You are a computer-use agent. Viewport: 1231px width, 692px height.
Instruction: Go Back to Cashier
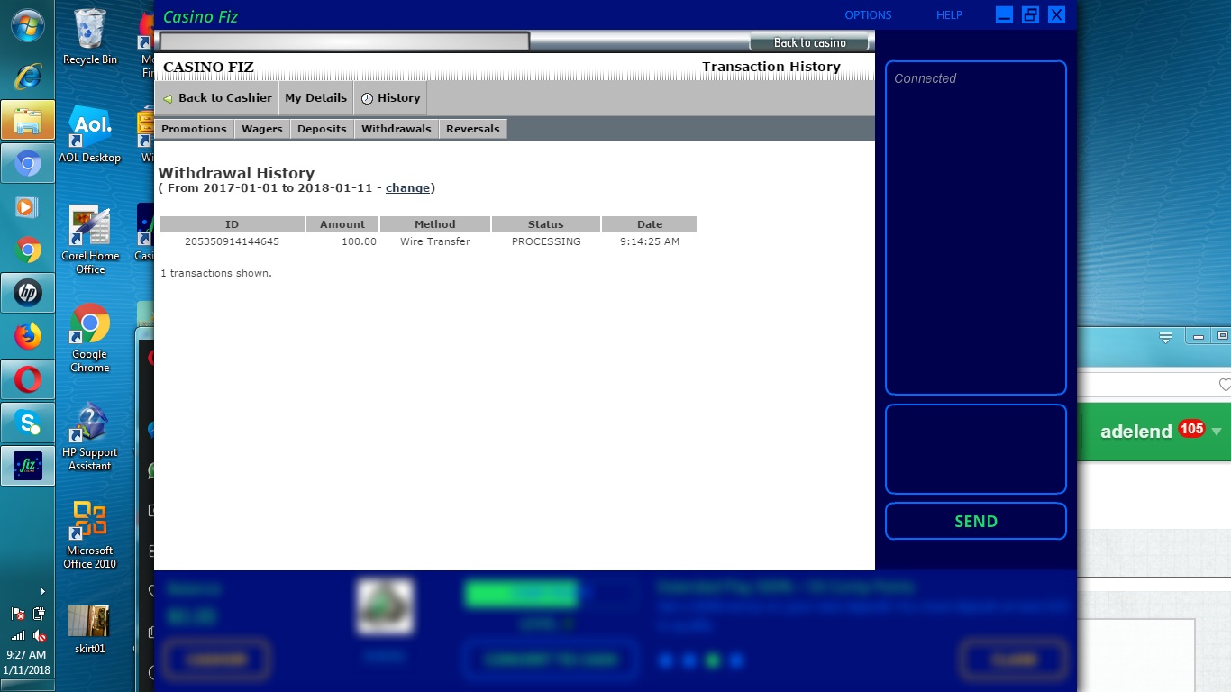point(216,97)
